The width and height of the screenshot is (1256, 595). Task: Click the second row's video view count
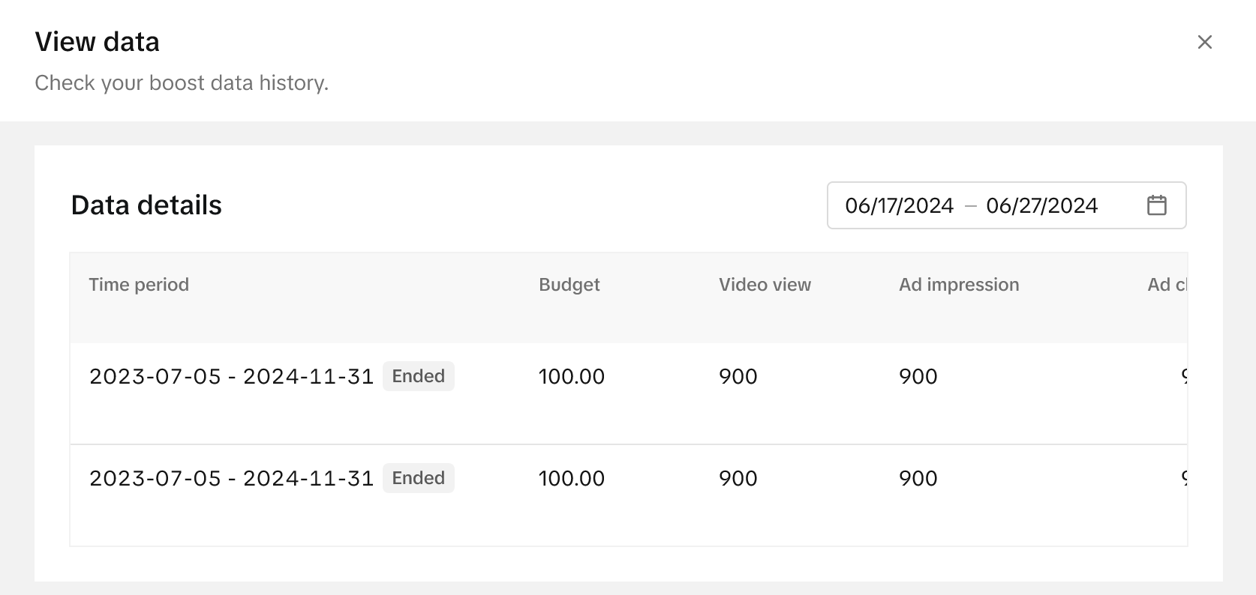(738, 478)
